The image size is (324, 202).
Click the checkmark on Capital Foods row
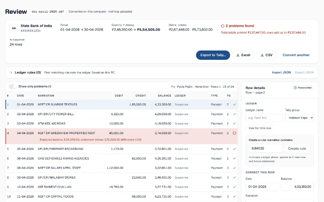[x=234, y=196]
